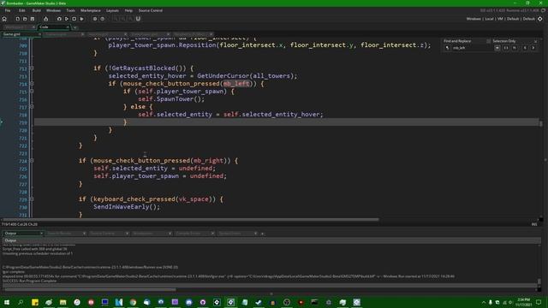Click the SendInWaveEarly() call
This screenshot has height=308, width=548.
click(x=127, y=207)
